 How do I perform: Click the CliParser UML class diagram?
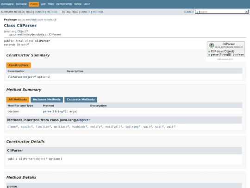(226, 49)
